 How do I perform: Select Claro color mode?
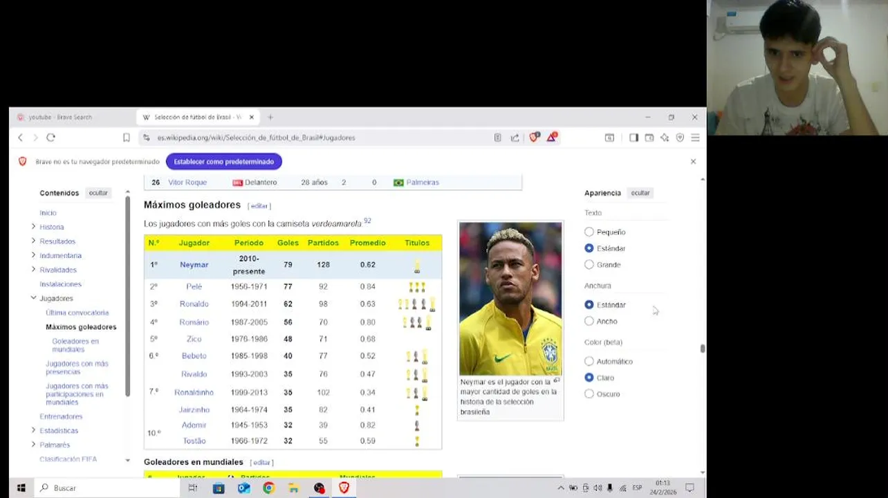(x=589, y=378)
